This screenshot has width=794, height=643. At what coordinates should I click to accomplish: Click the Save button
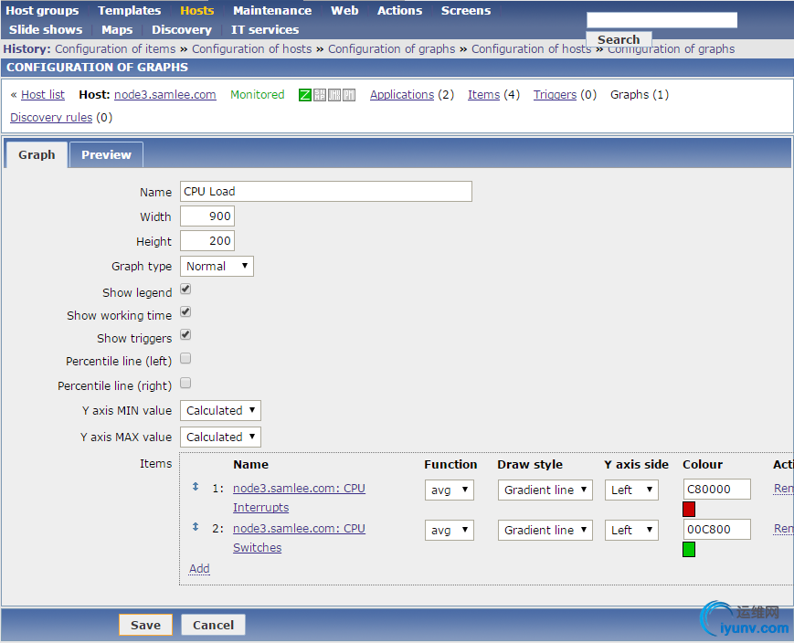(146, 625)
